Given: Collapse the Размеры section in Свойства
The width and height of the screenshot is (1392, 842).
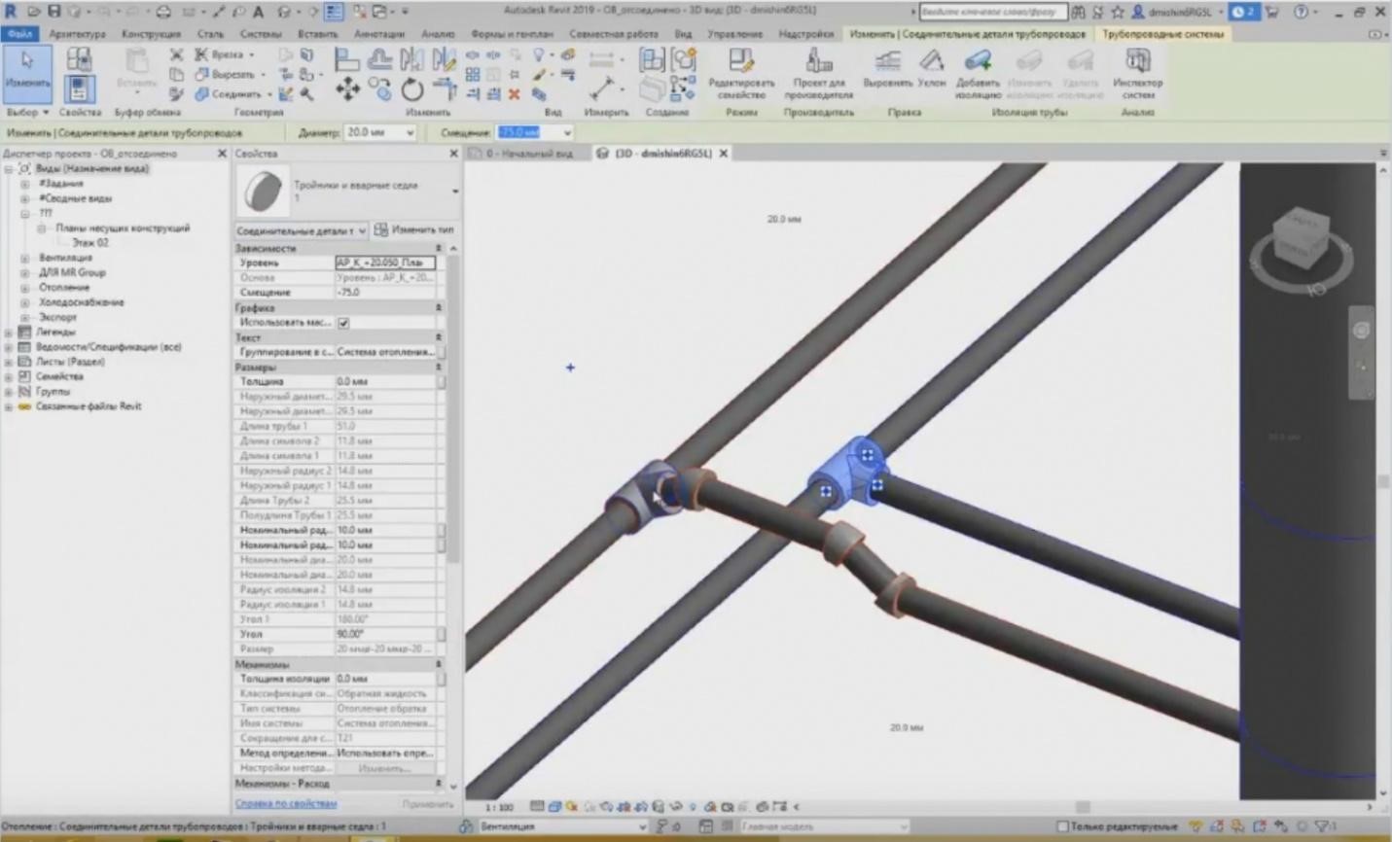Looking at the screenshot, I should click(438, 367).
